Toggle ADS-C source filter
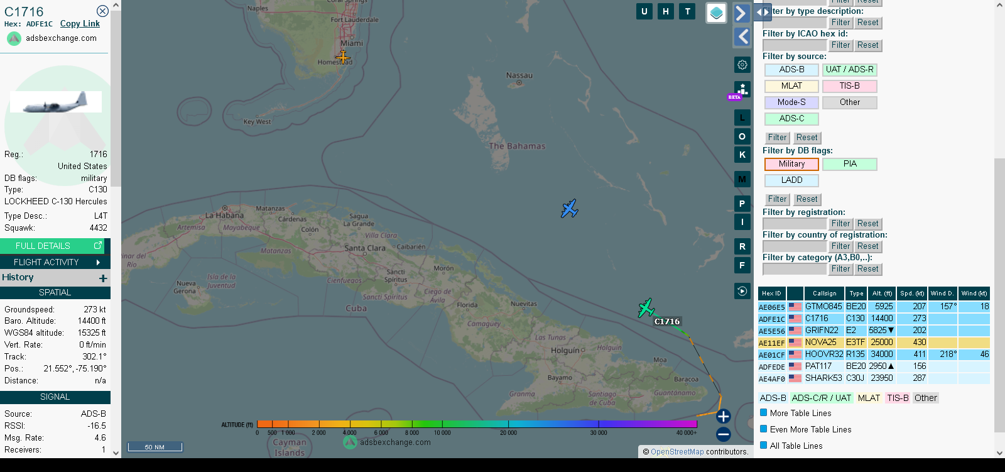The height and width of the screenshot is (472, 1005). (791, 119)
